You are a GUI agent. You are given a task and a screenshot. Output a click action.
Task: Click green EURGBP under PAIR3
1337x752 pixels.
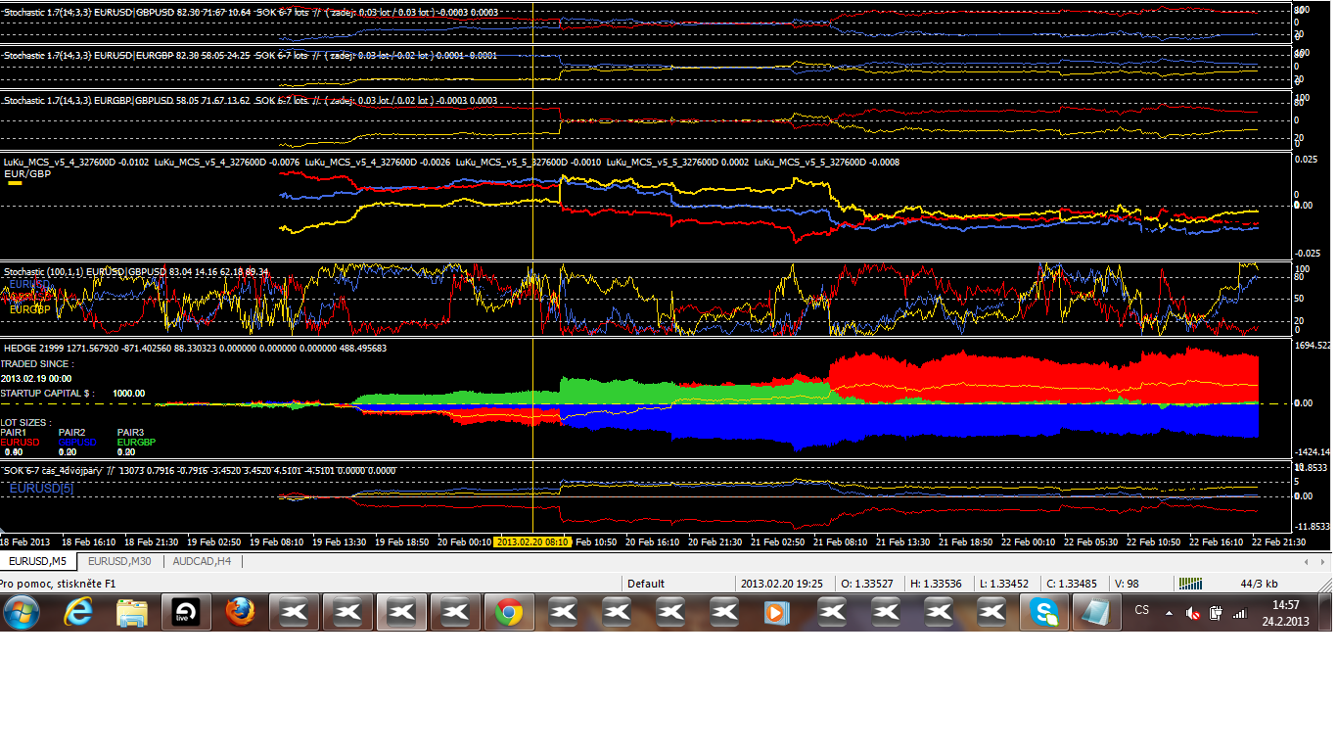136,442
